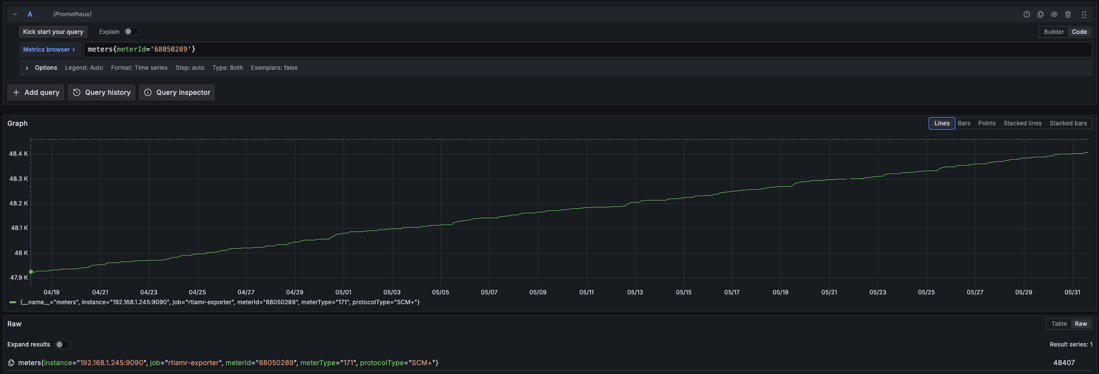
Task: Click the Result series: 1 label
Action: (1071, 345)
